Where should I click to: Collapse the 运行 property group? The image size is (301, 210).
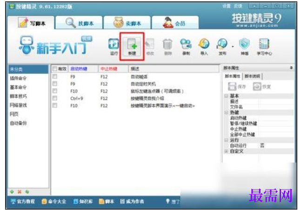point(226,140)
